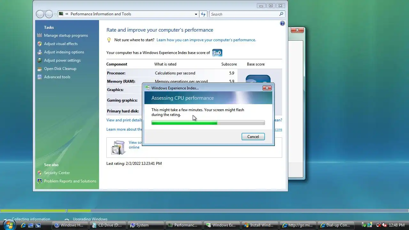
Task: Click the Windows Experience Index dialog title icon
Action: click(x=147, y=88)
